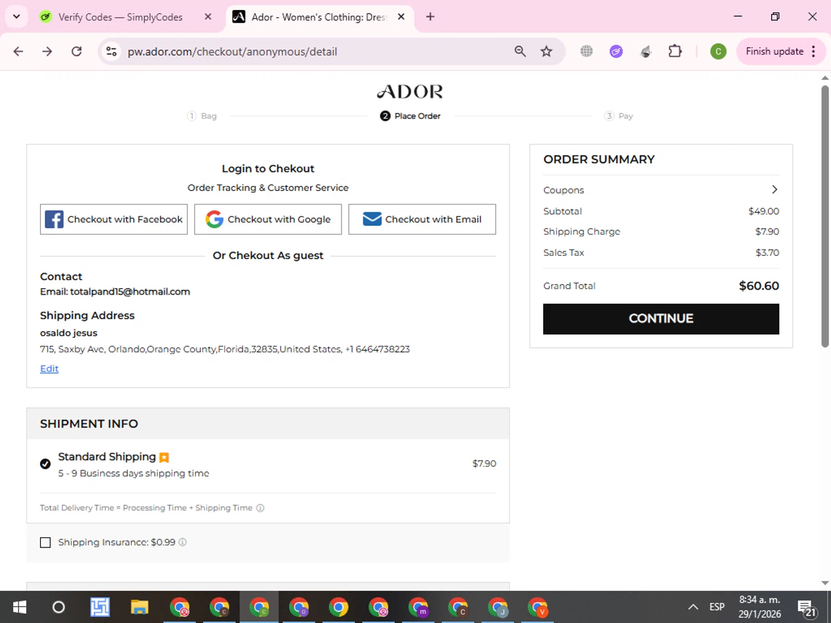Open the Extensions puzzle piece menu
The width and height of the screenshot is (831, 623).
click(675, 52)
